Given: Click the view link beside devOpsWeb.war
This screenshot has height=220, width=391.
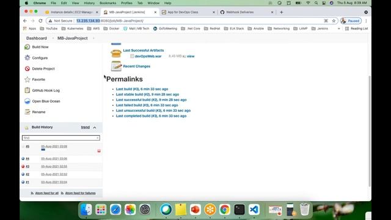Looking at the screenshot, I should click(191, 56).
